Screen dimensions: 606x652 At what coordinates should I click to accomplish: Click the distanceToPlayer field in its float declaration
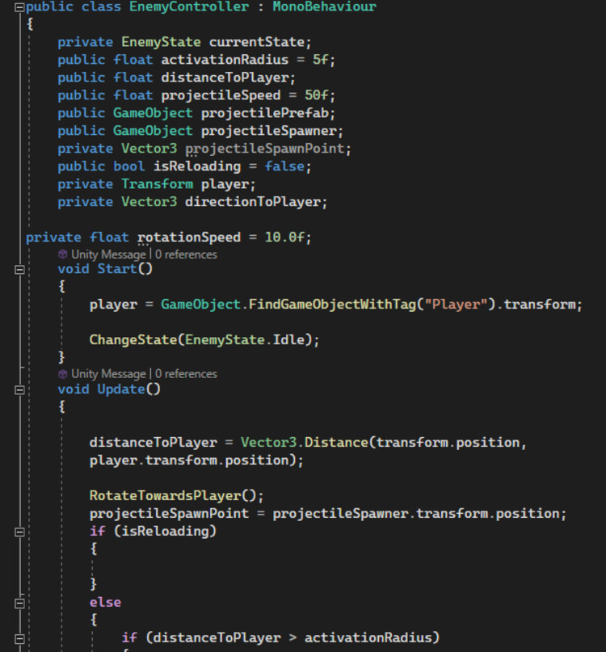225,78
